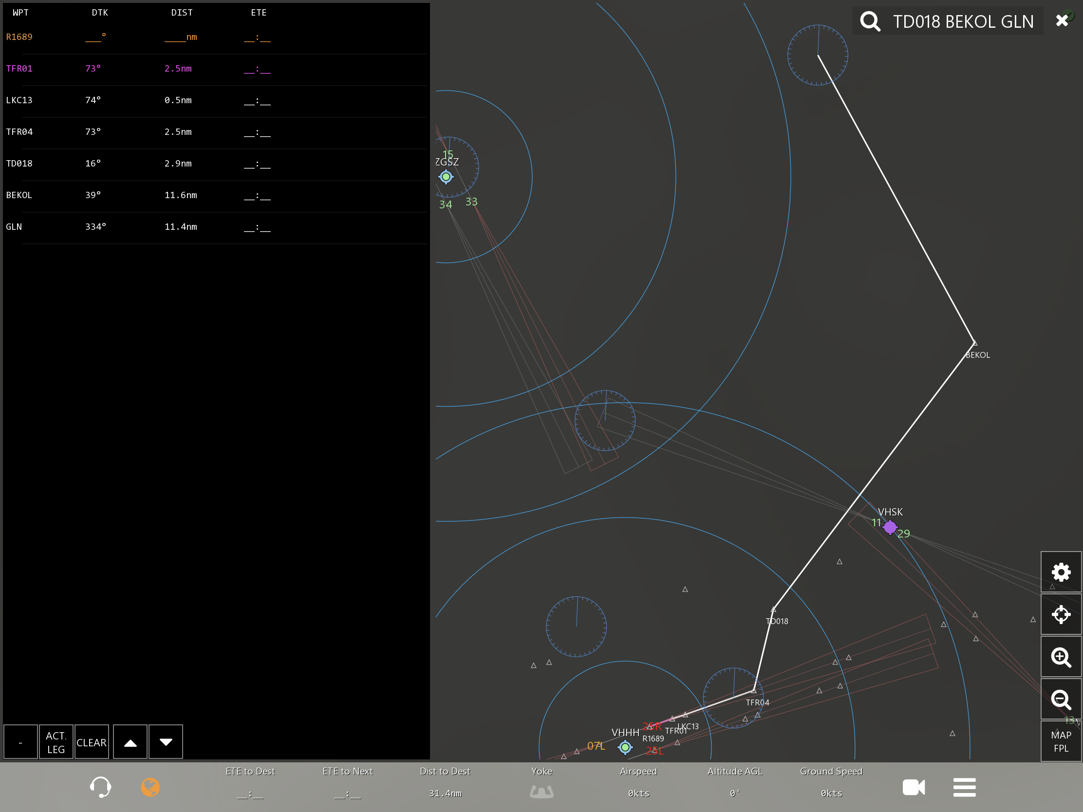This screenshot has width=1083, height=812.
Task: Open the camera view icon
Action: coord(913,787)
